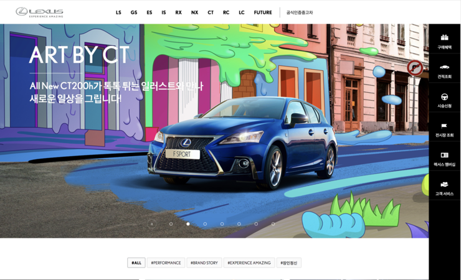The width and height of the screenshot is (461, 280).
Task: Open the RC model menu
Action: [x=226, y=12]
